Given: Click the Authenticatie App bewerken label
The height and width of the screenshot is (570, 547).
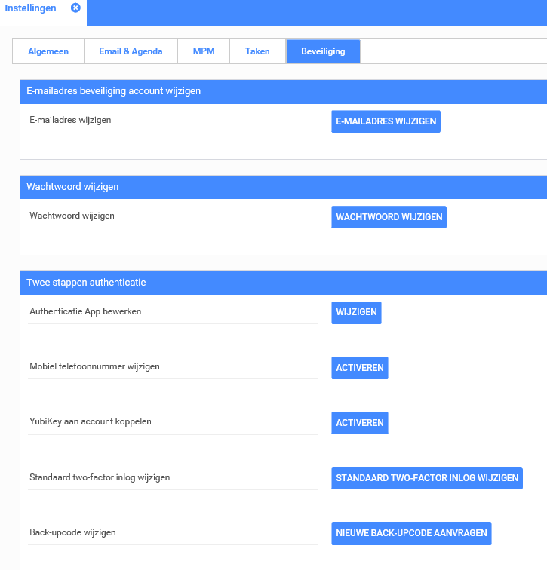Looking at the screenshot, I should click(85, 311).
